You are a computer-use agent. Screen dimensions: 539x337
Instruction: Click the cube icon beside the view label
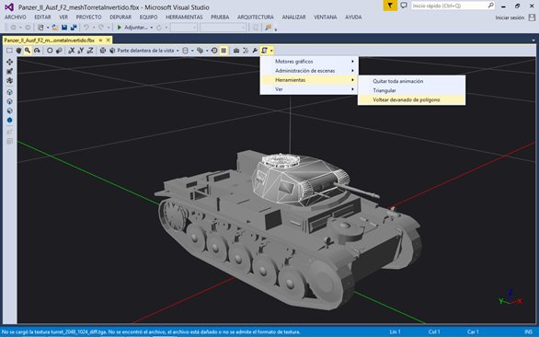point(112,51)
